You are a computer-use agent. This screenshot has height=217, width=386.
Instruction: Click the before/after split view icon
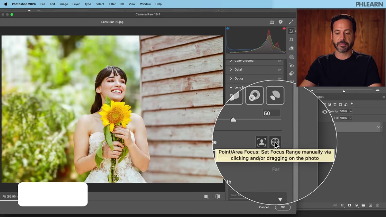click(218, 196)
